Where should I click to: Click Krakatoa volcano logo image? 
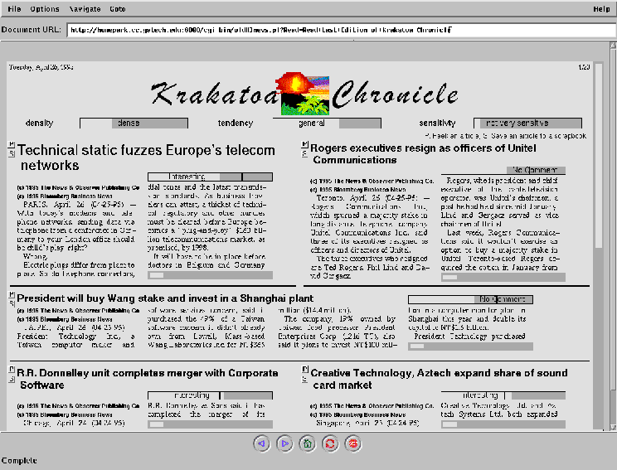309,91
